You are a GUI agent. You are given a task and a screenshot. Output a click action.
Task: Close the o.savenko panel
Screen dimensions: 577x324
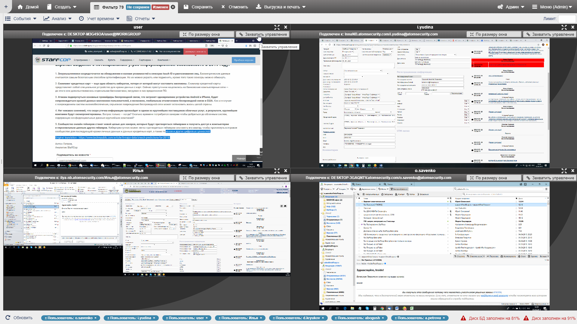coord(573,171)
